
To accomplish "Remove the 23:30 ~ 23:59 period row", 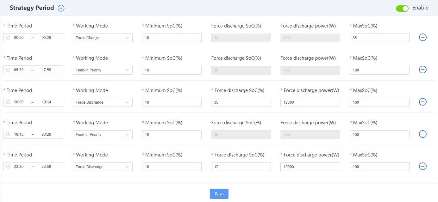I will 422,166.
